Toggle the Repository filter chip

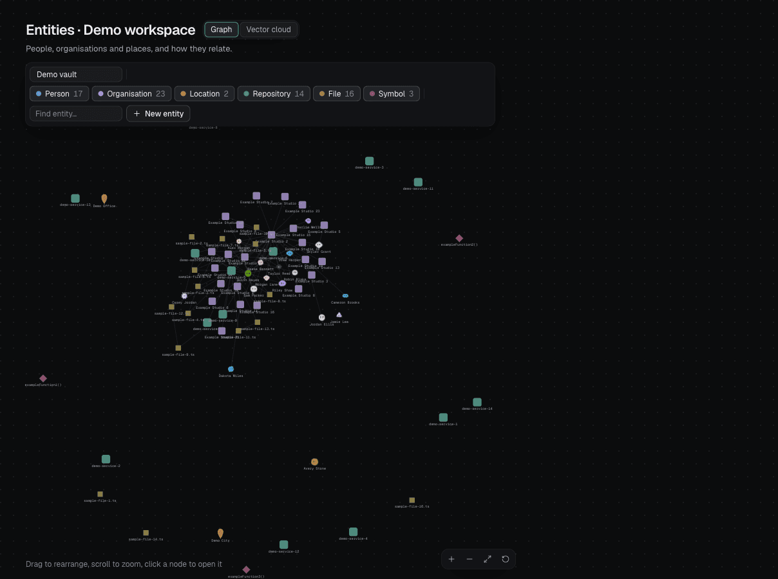point(274,94)
